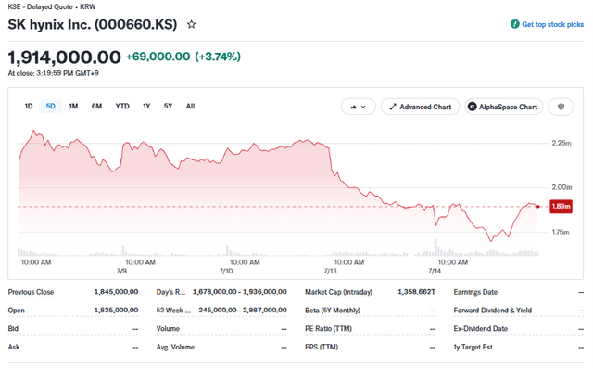Viewport: 593px width, 368px height.
Task: Click the +69,000.00 price change
Action: coord(158,57)
